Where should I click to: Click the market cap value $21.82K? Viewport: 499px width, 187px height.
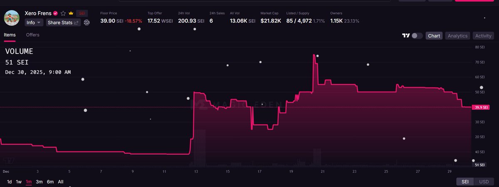pyautogui.click(x=271, y=21)
